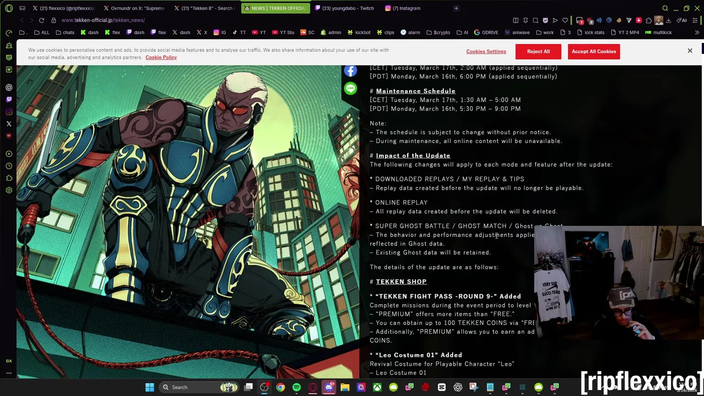Open the aniwave bookmark
Screen dimensions: 704x396
pos(516,32)
